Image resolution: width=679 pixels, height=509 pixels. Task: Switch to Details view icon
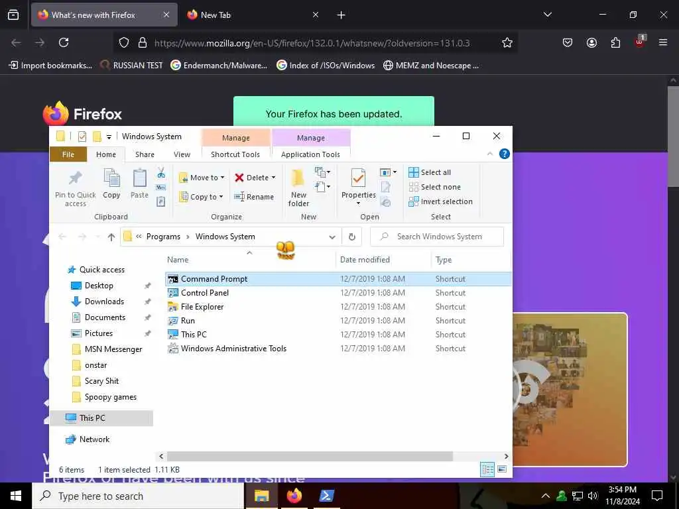tap(487, 470)
